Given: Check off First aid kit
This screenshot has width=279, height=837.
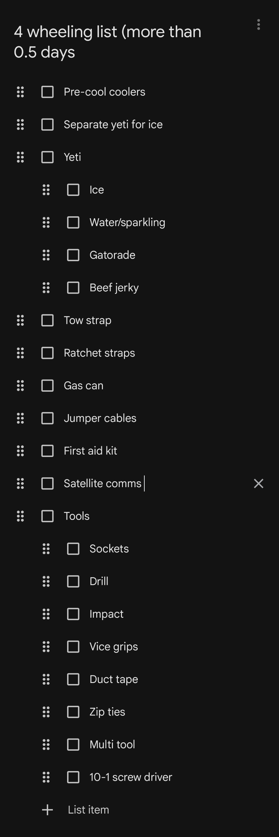Looking at the screenshot, I should click(47, 451).
